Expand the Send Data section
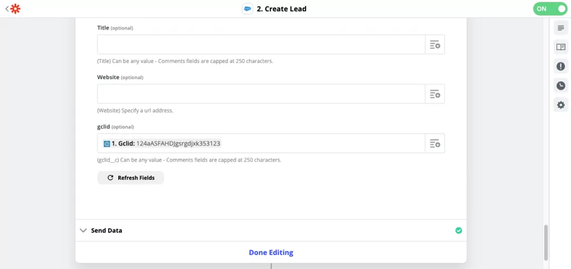The image size is (571, 269). point(271,231)
